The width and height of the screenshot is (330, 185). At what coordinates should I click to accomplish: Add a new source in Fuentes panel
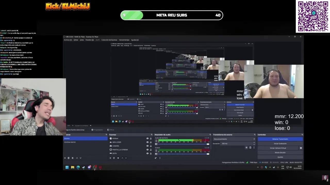pos(110,158)
